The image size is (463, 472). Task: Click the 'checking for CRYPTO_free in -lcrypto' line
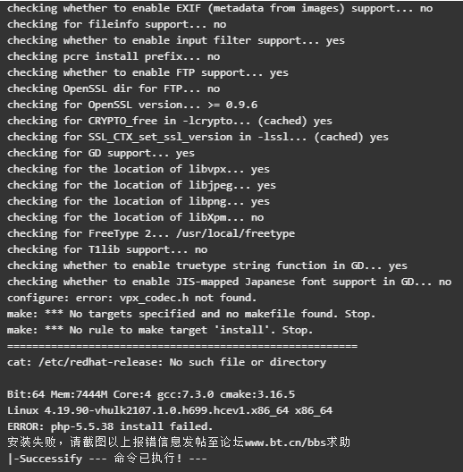170,121
